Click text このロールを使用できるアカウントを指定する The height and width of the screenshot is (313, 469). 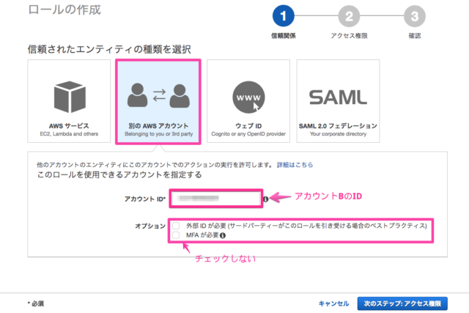click(119, 174)
